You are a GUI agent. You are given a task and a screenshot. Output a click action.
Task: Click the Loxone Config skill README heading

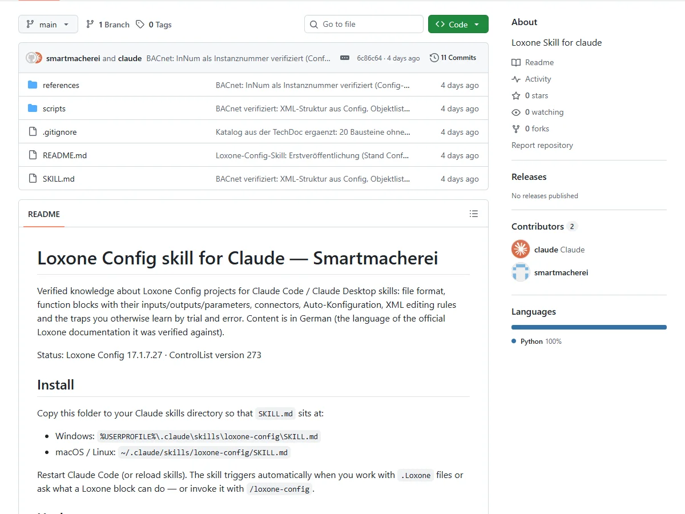pyautogui.click(x=237, y=258)
